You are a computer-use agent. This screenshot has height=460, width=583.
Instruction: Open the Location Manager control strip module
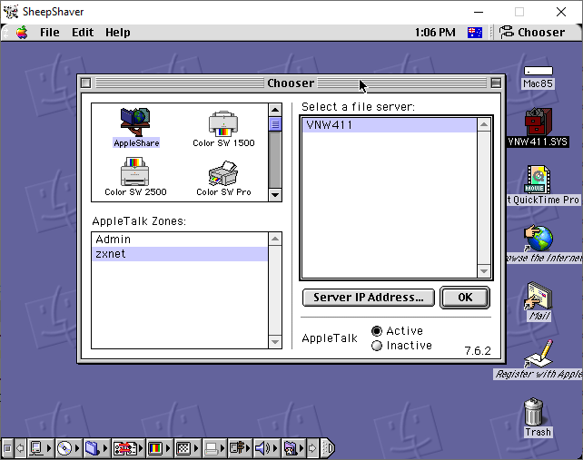128,448
